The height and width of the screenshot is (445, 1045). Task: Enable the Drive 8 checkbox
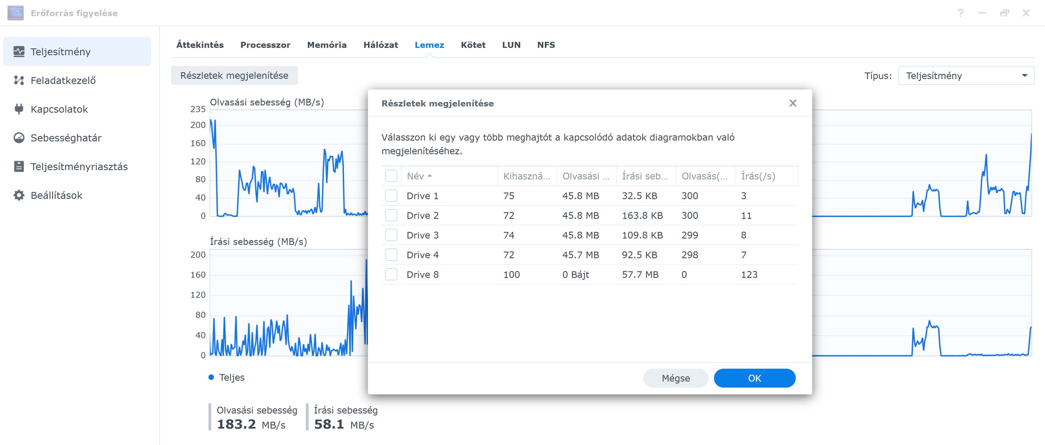(x=391, y=275)
